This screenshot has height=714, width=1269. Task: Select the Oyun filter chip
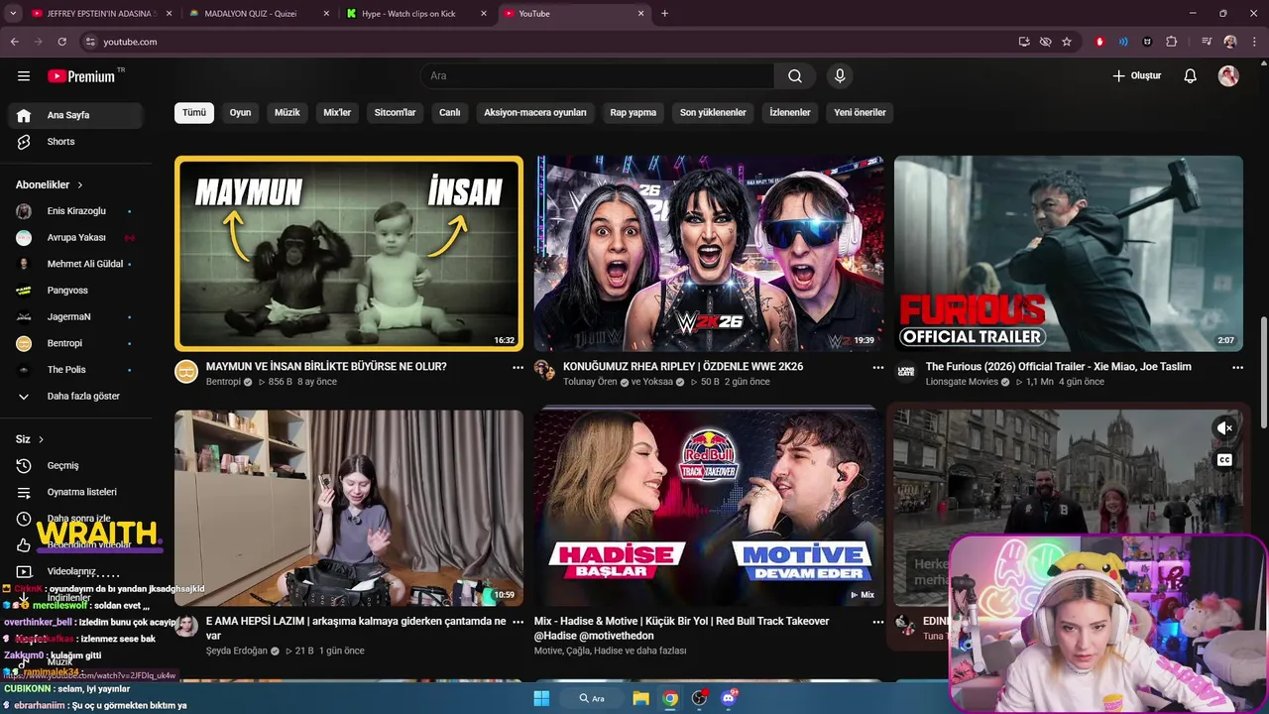point(241,113)
